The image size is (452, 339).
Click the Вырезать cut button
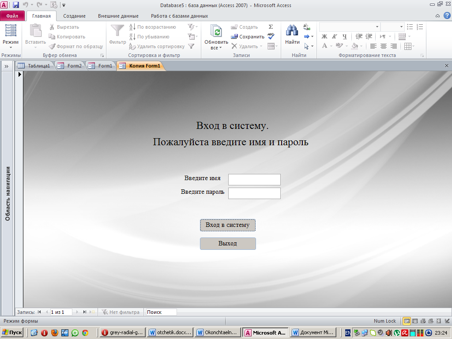[x=64, y=27]
